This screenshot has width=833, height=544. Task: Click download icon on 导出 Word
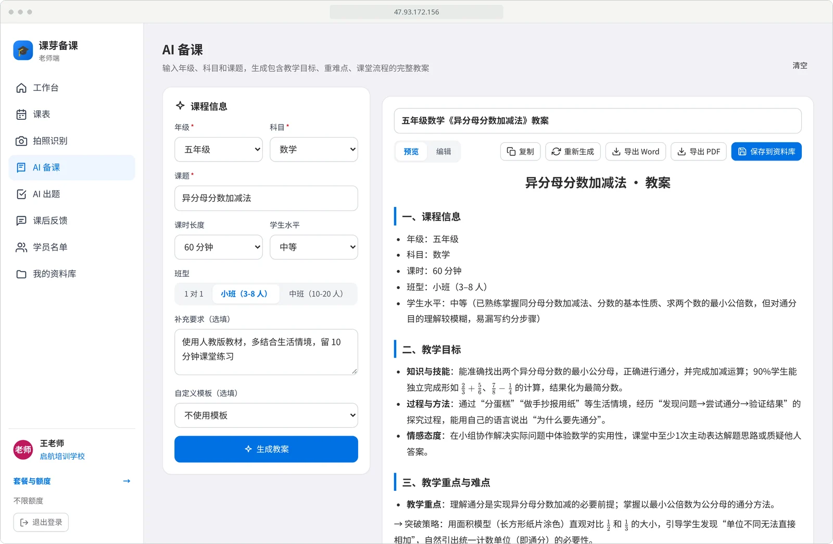[x=616, y=152]
